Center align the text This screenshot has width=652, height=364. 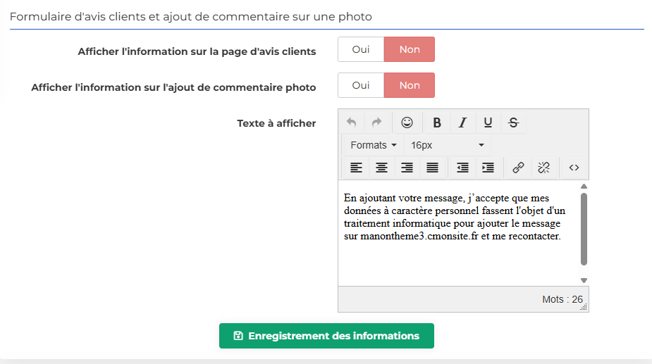(381, 168)
